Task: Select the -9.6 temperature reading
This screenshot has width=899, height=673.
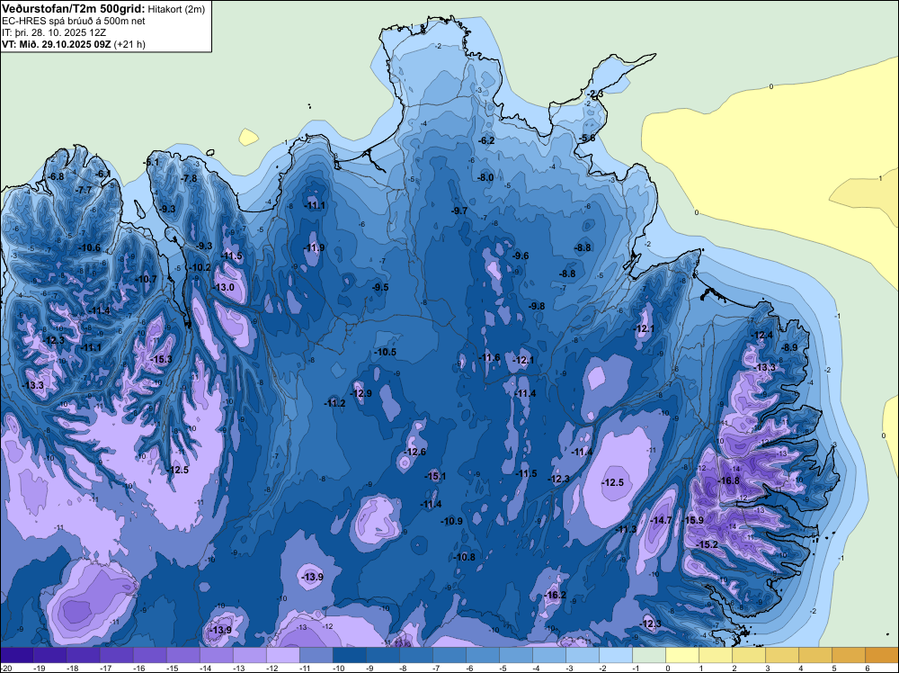Action: (521, 256)
